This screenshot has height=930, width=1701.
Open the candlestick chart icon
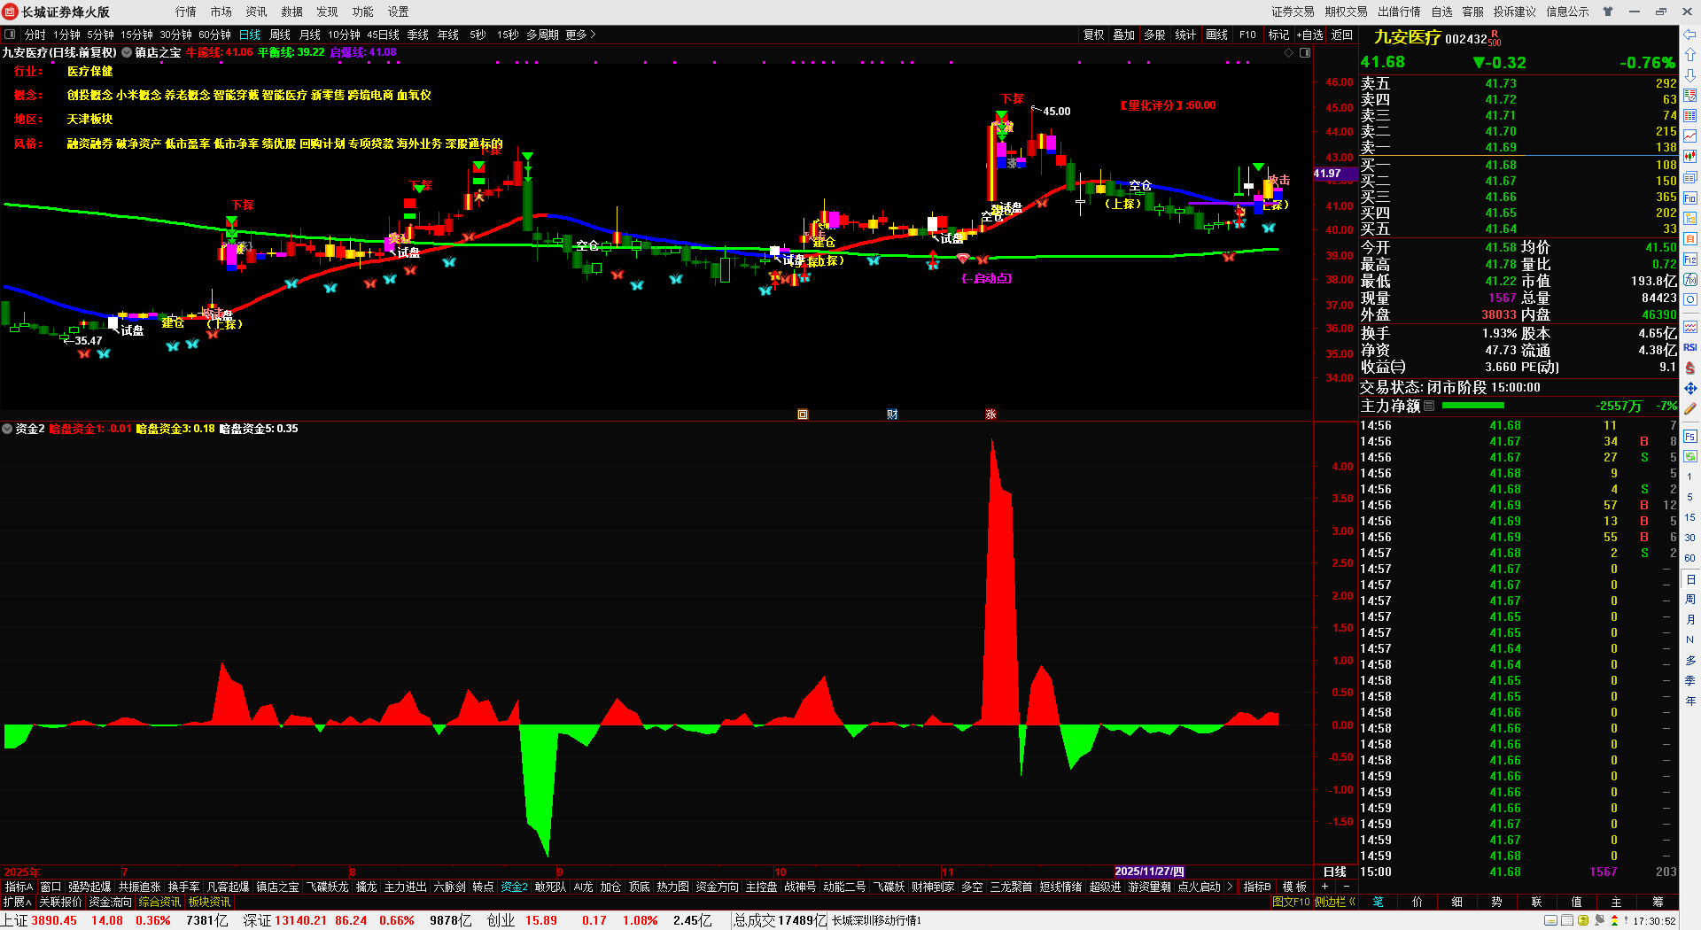click(x=1690, y=157)
